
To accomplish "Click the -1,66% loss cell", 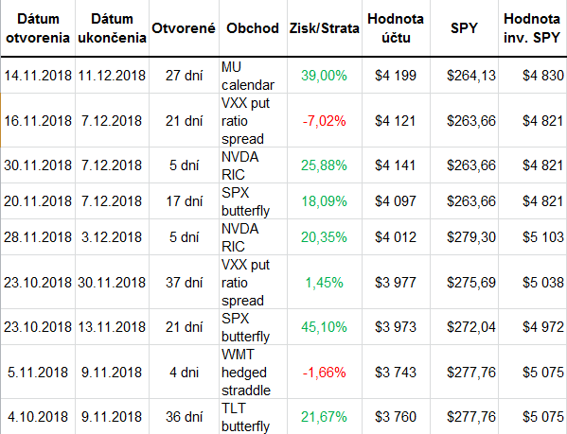I will click(x=325, y=373).
